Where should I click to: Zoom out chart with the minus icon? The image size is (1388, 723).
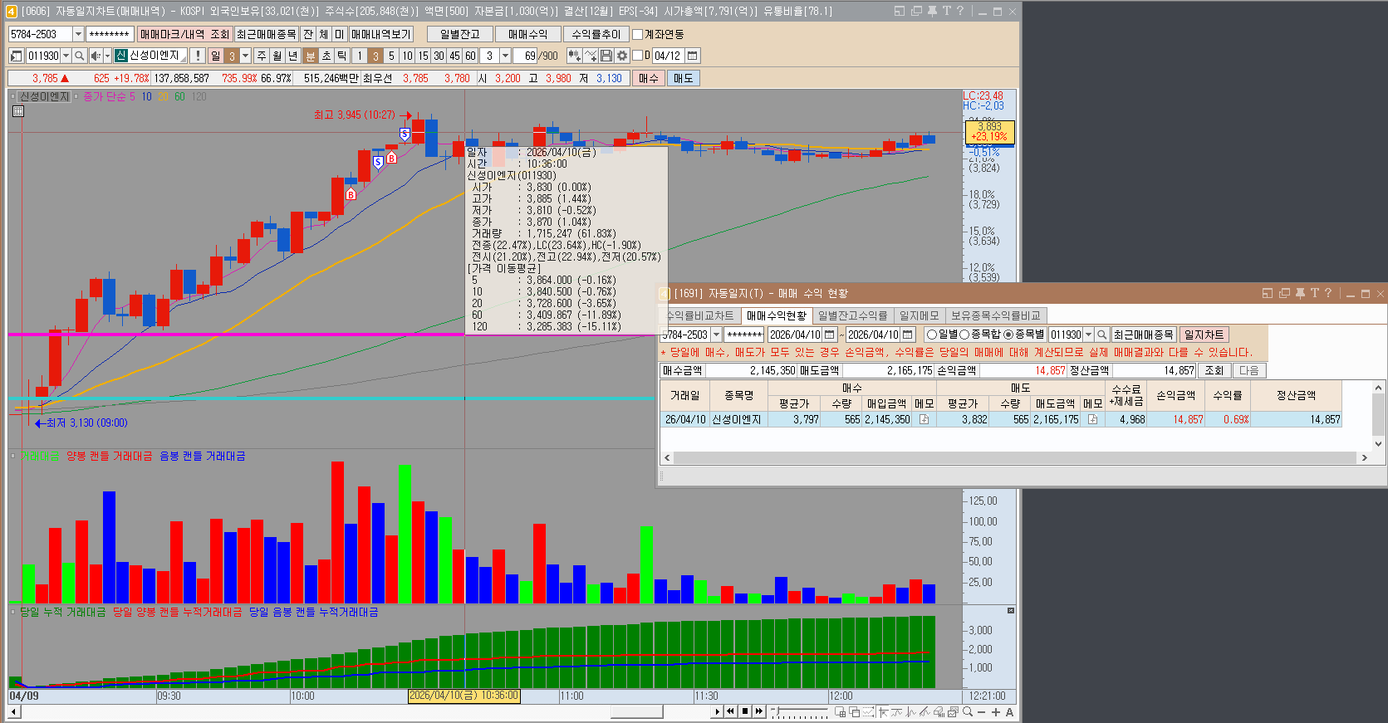[x=982, y=711]
